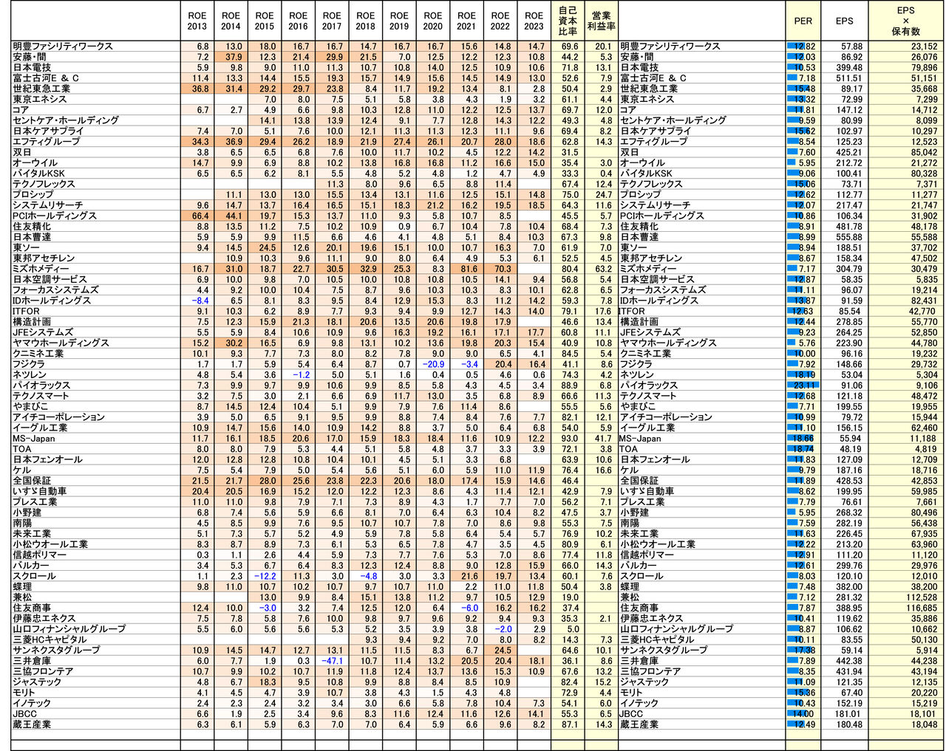This screenshot has height=751, width=946.
Task: Highlight the ROE 2022 column header
Action: [x=500, y=21]
